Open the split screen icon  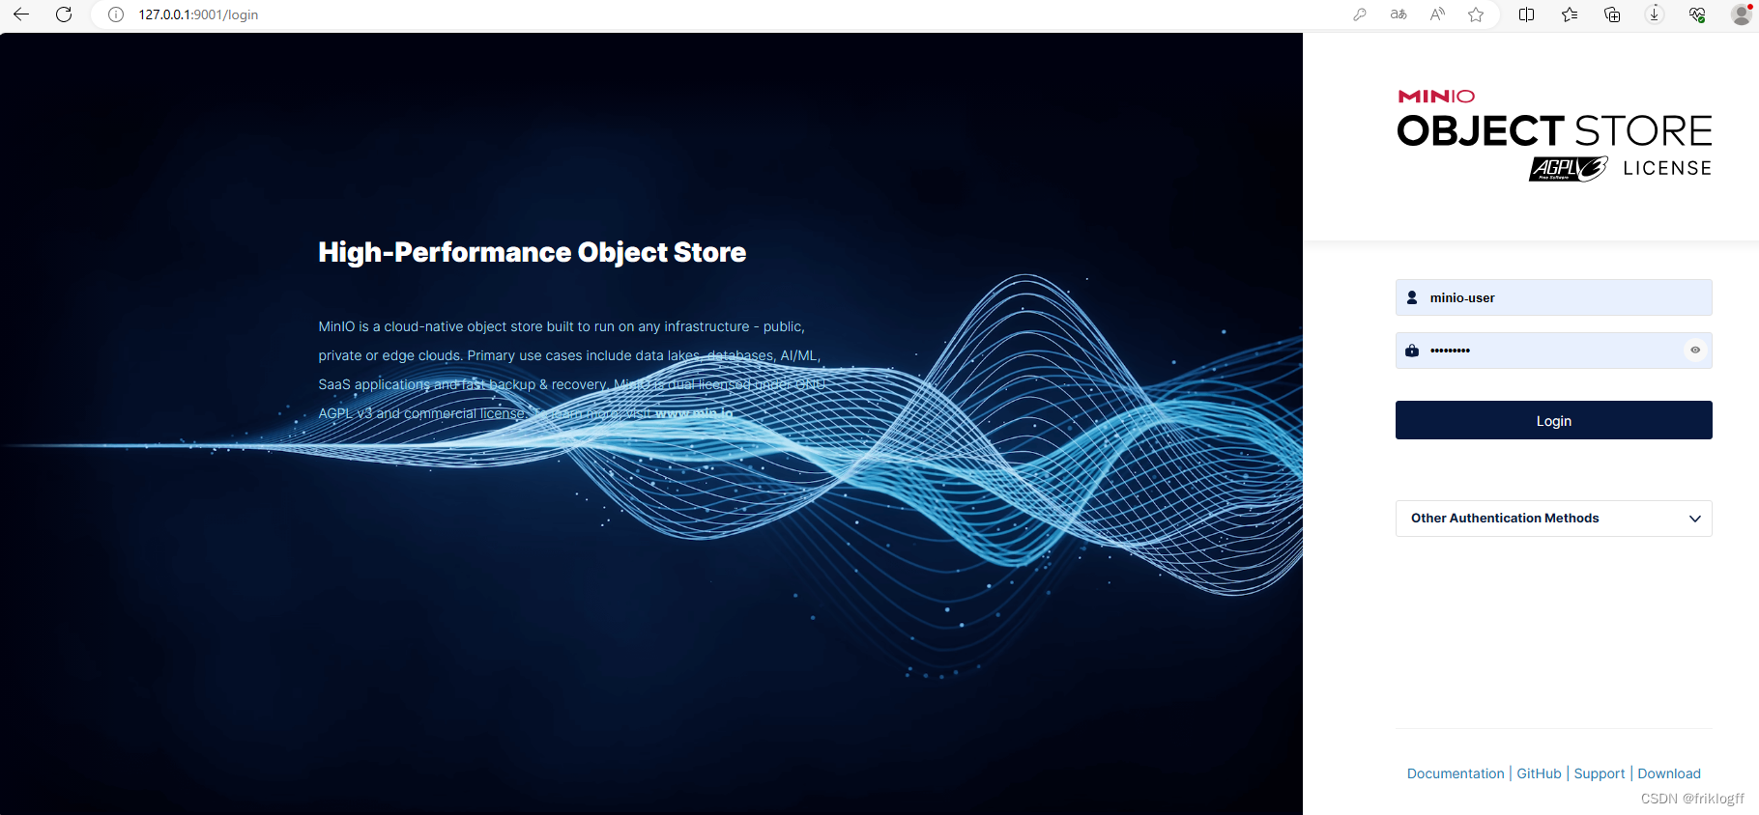(1527, 14)
